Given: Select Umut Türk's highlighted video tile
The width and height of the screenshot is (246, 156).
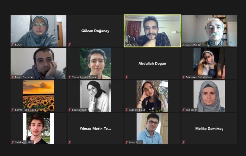Looking at the screenshot, I should pyautogui.click(x=152, y=31).
